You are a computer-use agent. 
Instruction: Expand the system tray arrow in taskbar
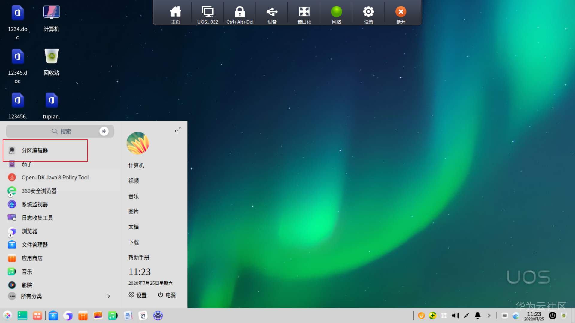489,316
